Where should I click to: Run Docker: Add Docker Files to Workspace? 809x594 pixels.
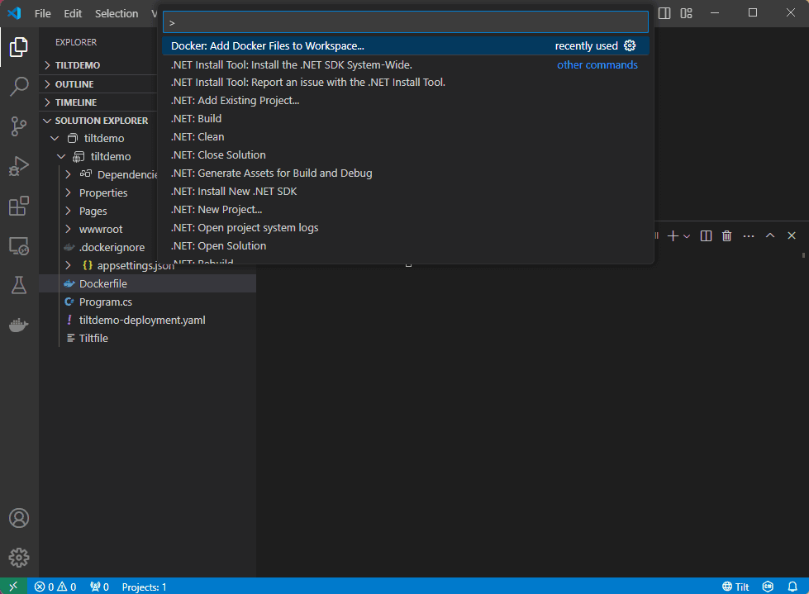pos(406,46)
